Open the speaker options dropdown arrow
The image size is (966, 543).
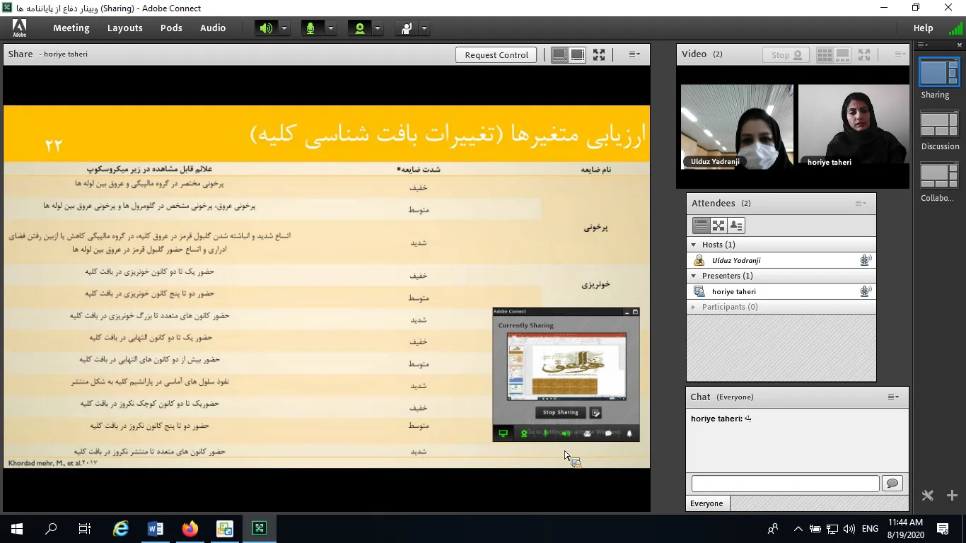click(284, 28)
